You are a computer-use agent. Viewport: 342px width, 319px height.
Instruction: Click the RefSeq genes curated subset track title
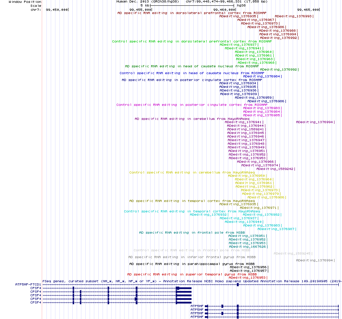click(x=192, y=281)
